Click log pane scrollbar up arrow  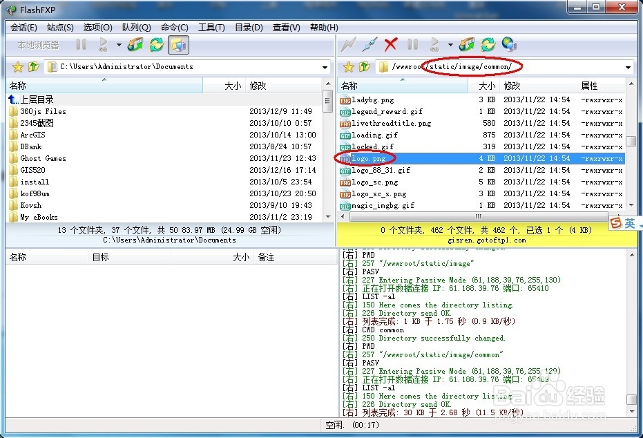pos(631,254)
